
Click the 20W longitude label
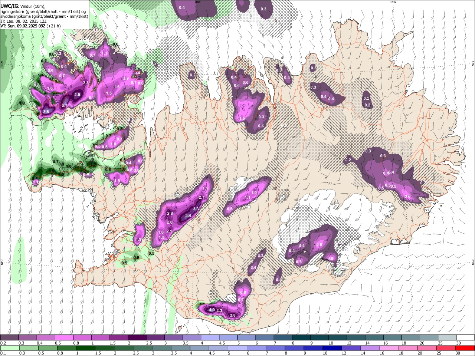tap(197, 2)
